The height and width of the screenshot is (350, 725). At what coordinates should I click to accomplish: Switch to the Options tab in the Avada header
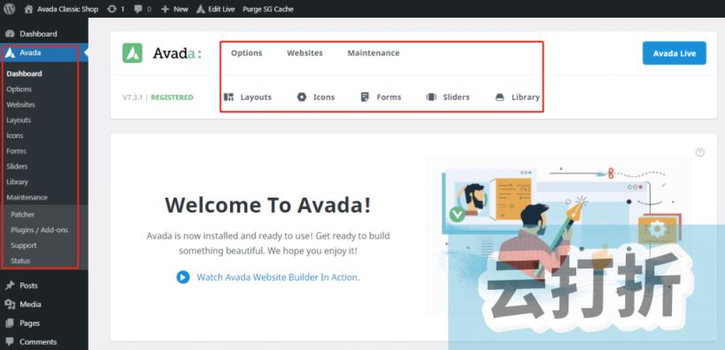[246, 53]
